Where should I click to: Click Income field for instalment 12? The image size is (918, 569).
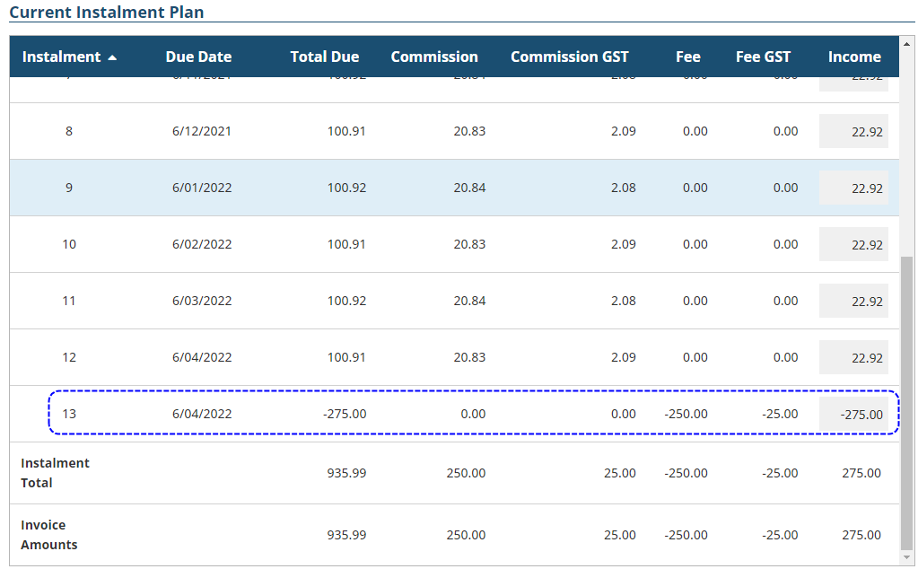click(853, 358)
